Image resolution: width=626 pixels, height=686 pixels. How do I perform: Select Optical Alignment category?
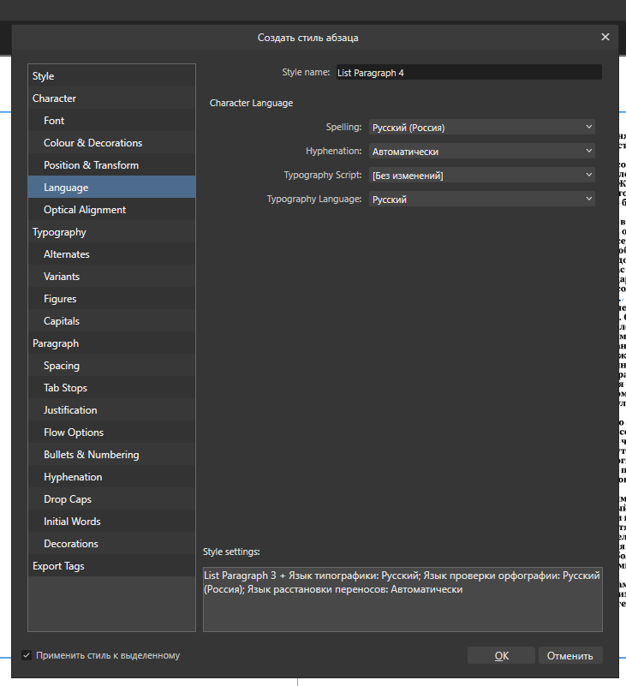click(85, 210)
